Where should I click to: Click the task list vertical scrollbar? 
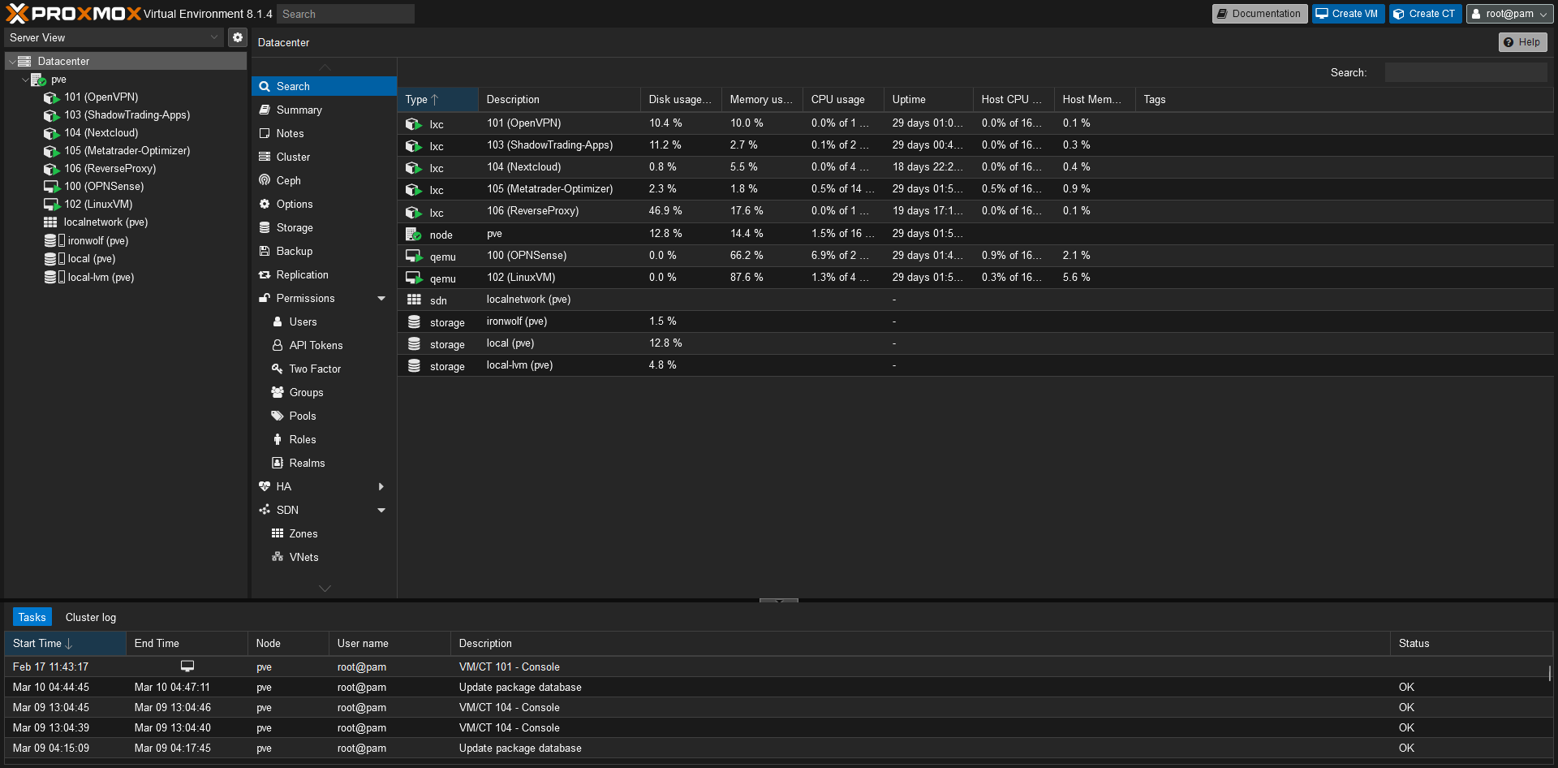pyautogui.click(x=1550, y=673)
